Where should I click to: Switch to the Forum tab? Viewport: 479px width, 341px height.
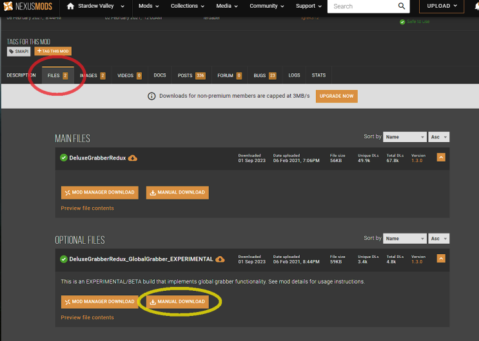point(230,75)
